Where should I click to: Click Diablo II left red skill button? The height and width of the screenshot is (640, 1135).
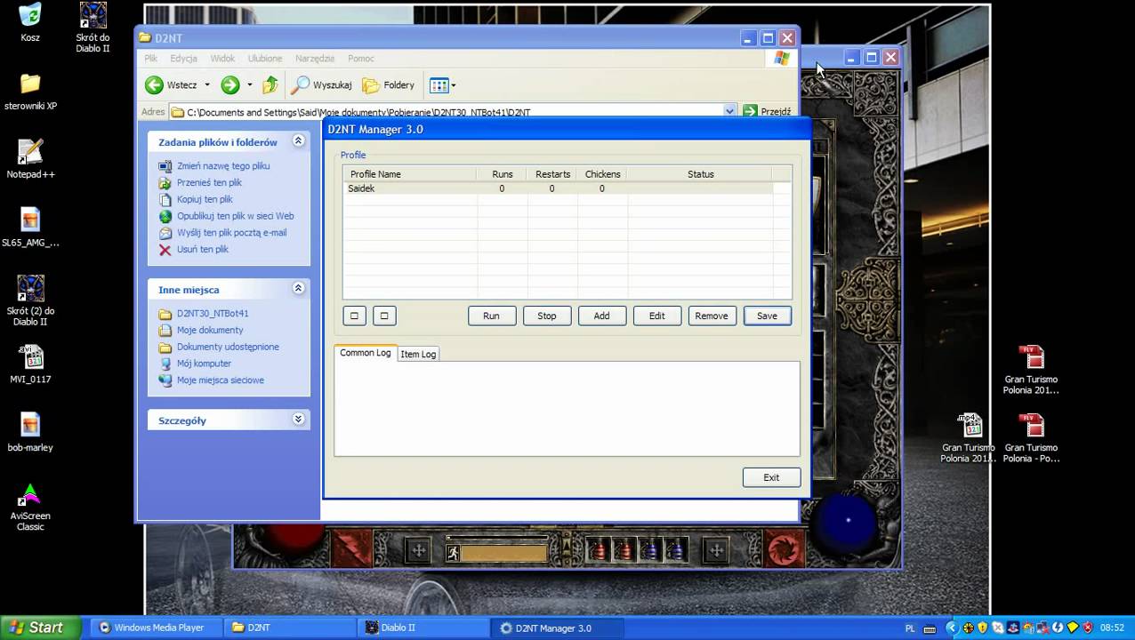(353, 548)
